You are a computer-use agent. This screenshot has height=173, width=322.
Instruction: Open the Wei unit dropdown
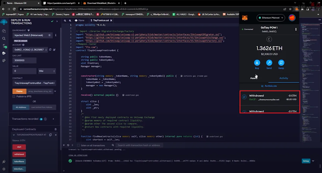(47, 71)
